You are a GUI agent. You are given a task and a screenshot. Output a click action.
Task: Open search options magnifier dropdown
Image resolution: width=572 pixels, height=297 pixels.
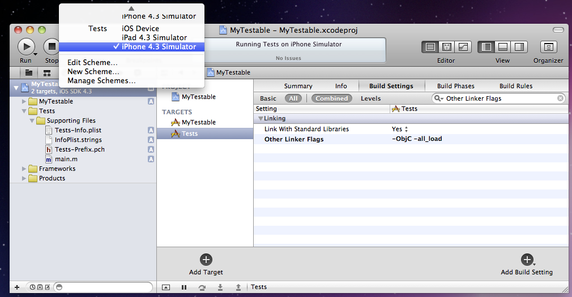(x=439, y=98)
